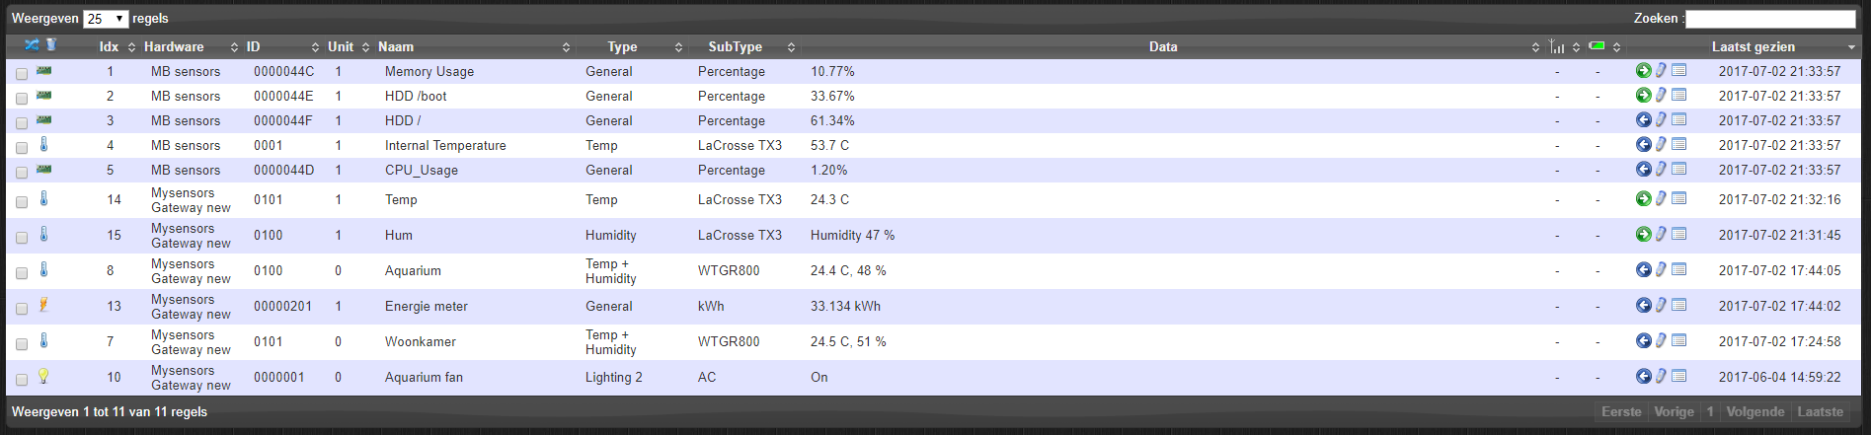Jump to last page with Laatste
Screen dimensions: 1871x435
[1820, 412]
